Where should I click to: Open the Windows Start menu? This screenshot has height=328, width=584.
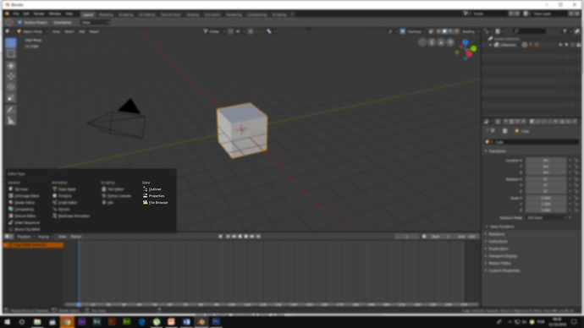pyautogui.click(x=7, y=322)
